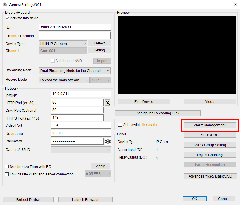This screenshot has height=205, width=240.
Task: Expand the Streaming Mode dropdown
Action: tap(75, 71)
